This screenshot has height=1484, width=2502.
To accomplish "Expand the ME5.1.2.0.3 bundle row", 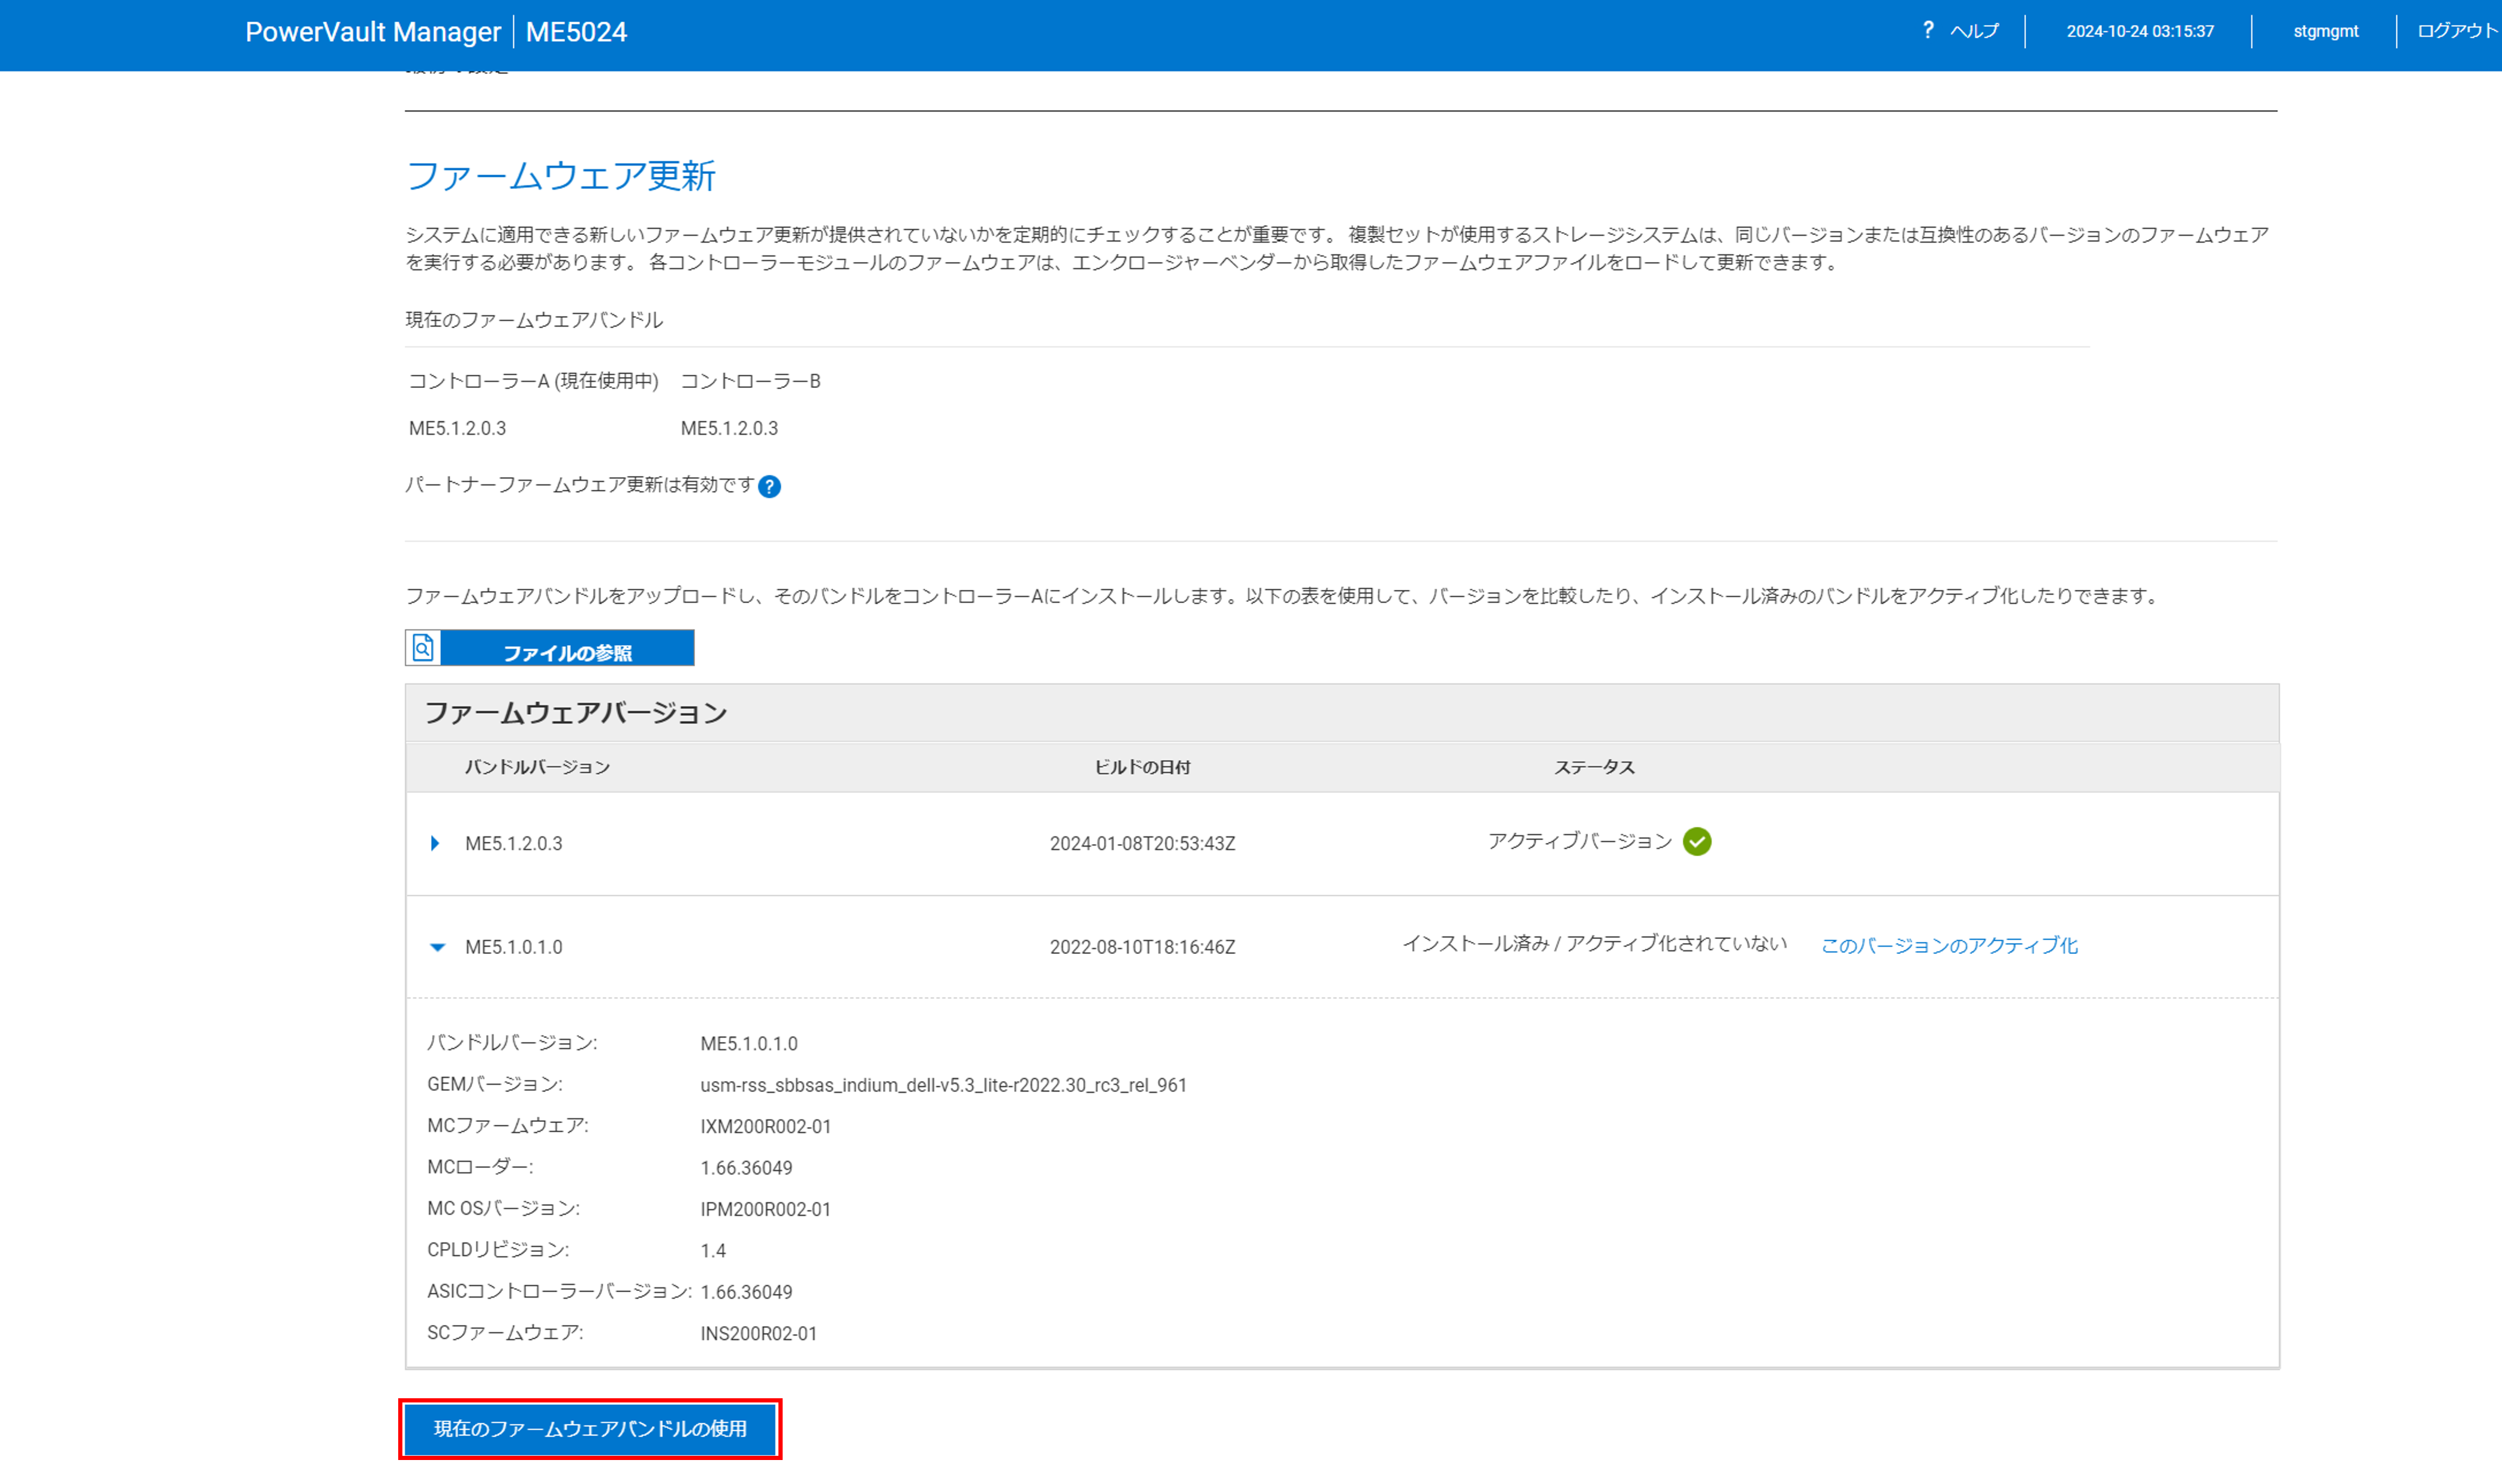I will click(x=435, y=843).
